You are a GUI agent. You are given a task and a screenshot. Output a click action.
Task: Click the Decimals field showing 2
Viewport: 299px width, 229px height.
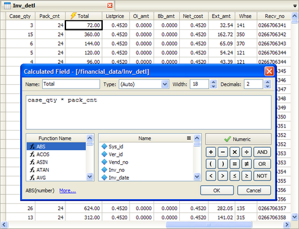253,84
